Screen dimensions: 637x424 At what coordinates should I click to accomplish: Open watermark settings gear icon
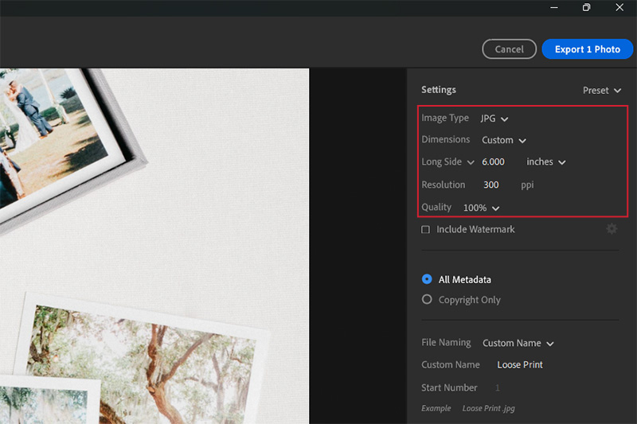[x=611, y=229]
